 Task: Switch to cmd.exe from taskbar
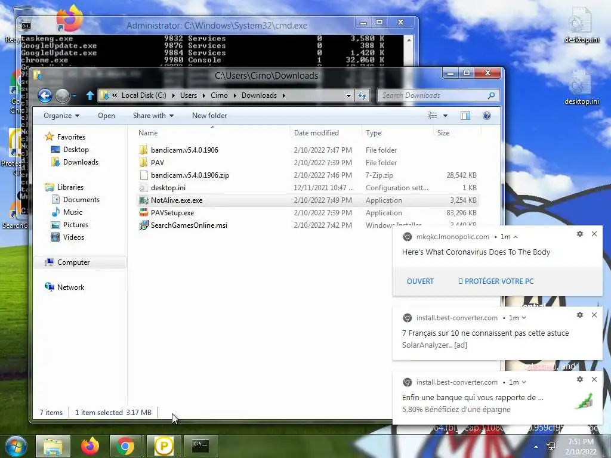click(x=200, y=446)
